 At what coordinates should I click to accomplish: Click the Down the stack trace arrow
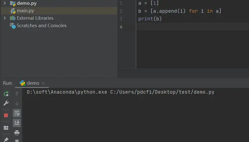tap(17, 103)
